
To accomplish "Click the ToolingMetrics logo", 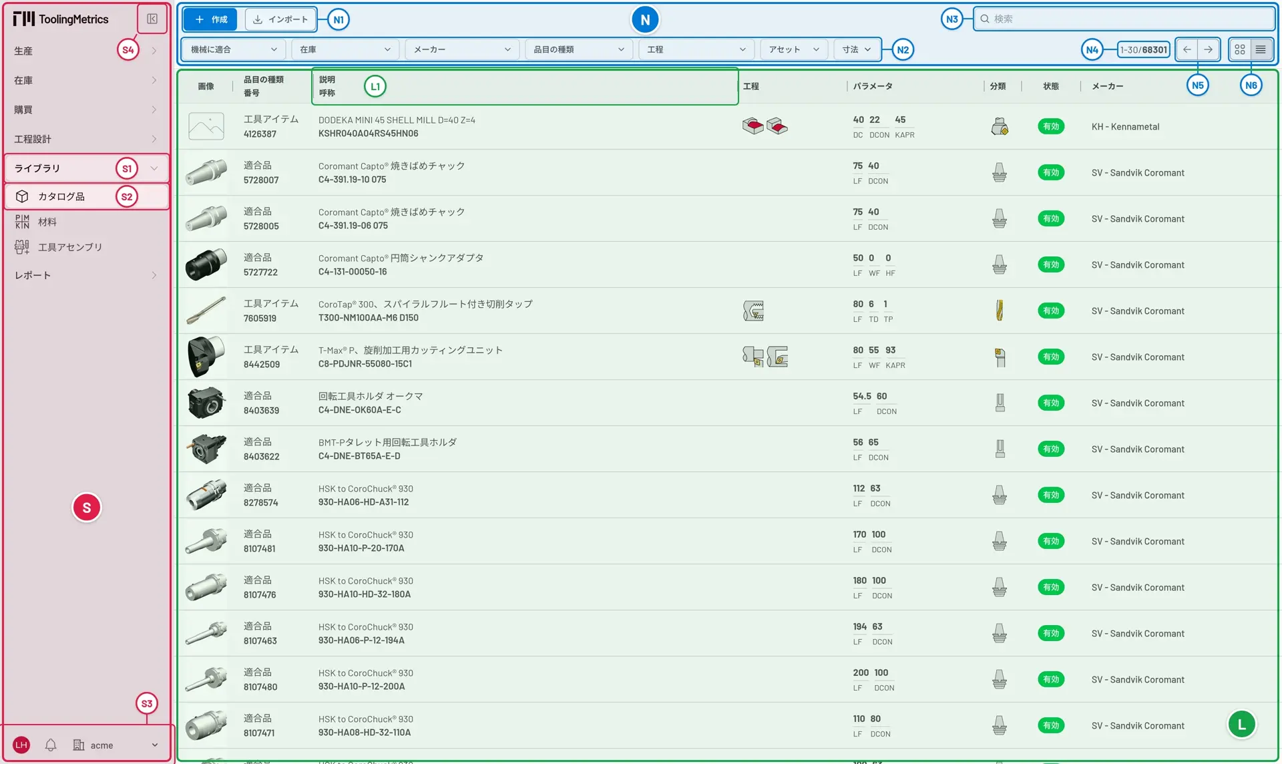I will click(61, 19).
